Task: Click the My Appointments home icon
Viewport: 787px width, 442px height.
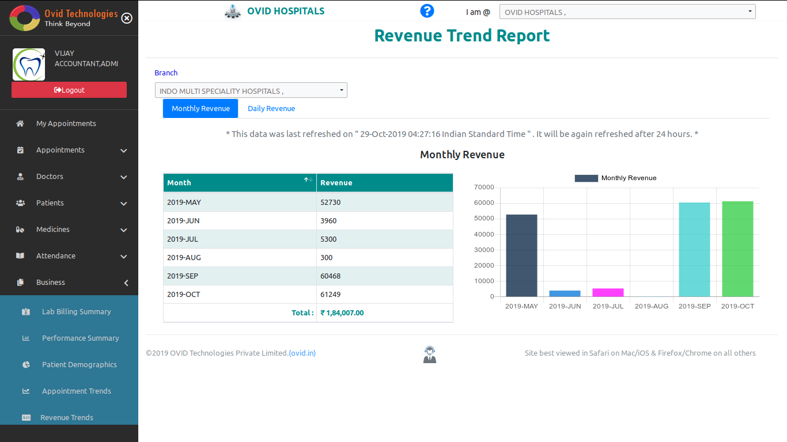Action: pyautogui.click(x=20, y=124)
